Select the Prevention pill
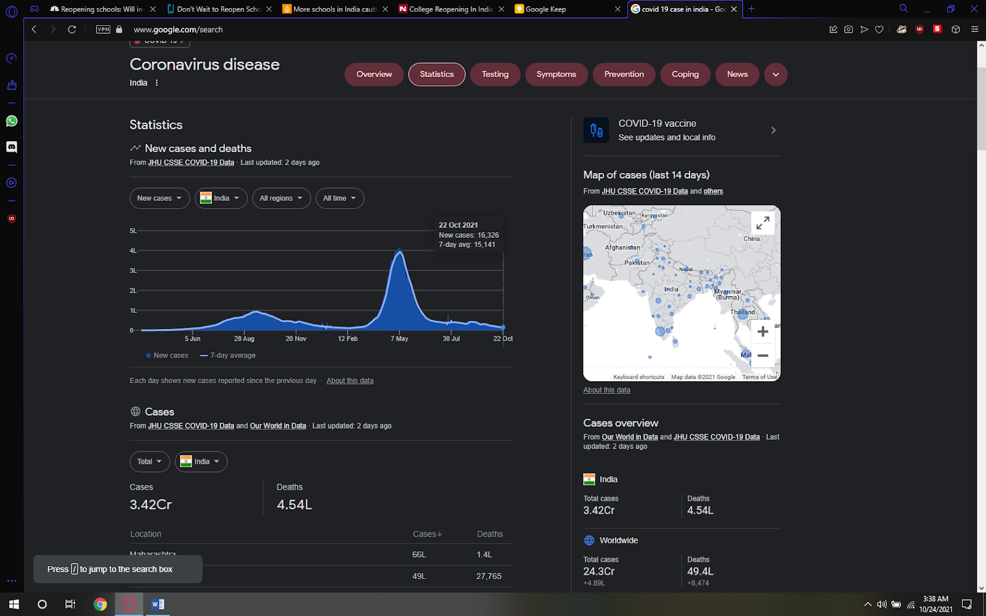Image resolution: width=986 pixels, height=616 pixels. tap(624, 75)
